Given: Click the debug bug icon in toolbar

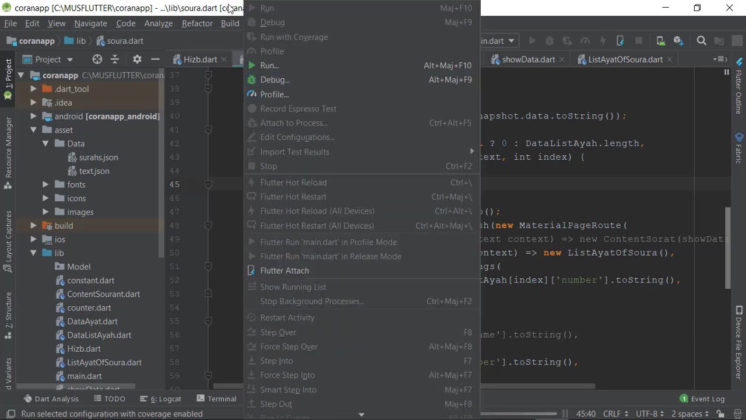Looking at the screenshot, I should [x=549, y=41].
